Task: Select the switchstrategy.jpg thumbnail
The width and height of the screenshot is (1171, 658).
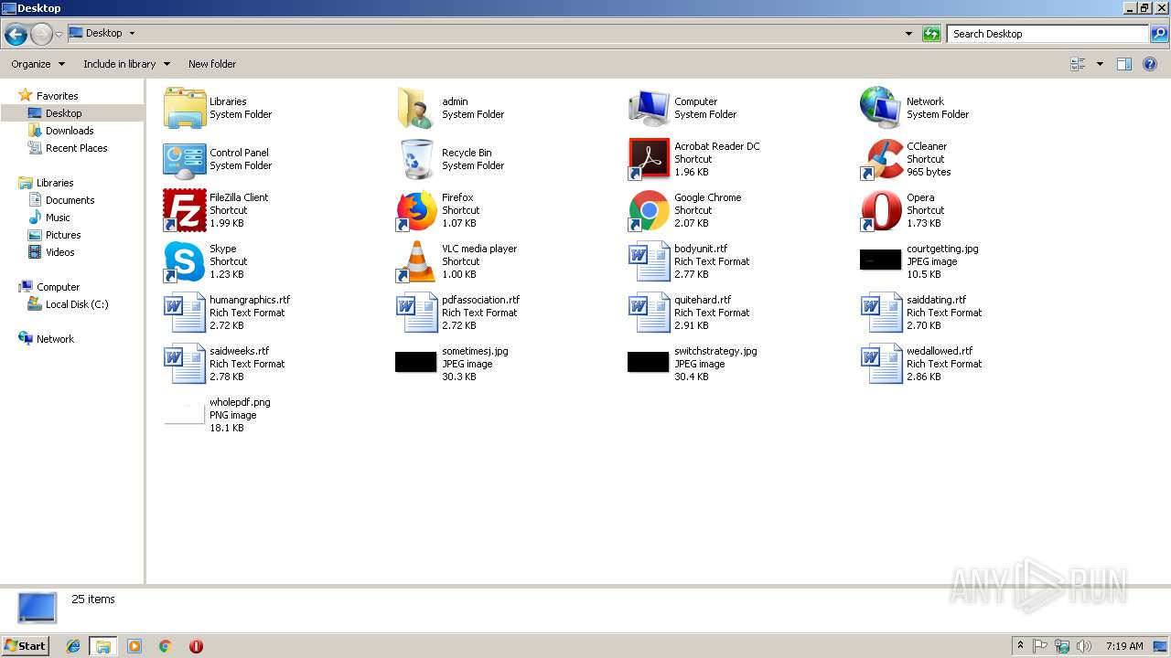Action: [648, 362]
